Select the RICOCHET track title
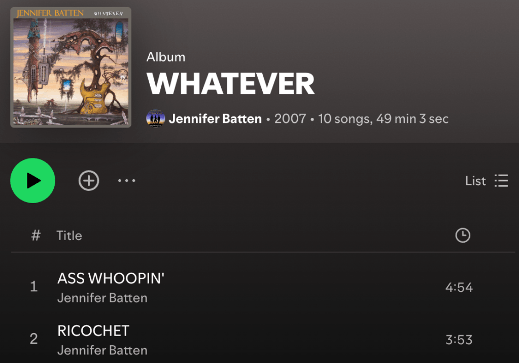 tap(93, 331)
